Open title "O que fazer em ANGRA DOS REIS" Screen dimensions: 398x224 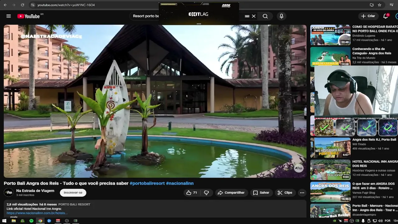coord(374,186)
